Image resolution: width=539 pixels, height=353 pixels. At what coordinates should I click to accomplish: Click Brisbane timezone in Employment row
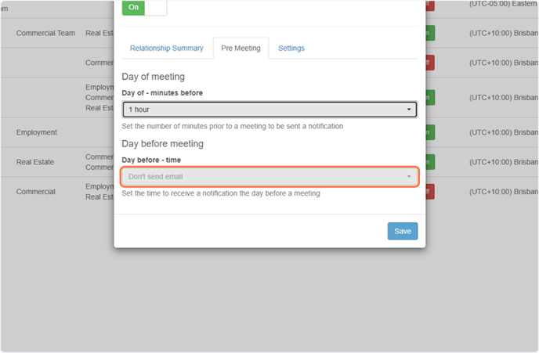click(504, 132)
